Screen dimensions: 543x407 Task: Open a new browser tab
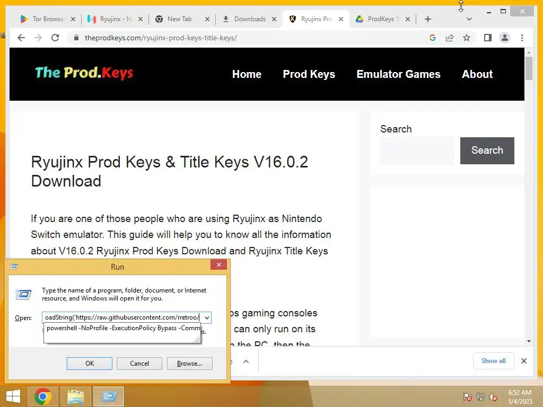(428, 19)
